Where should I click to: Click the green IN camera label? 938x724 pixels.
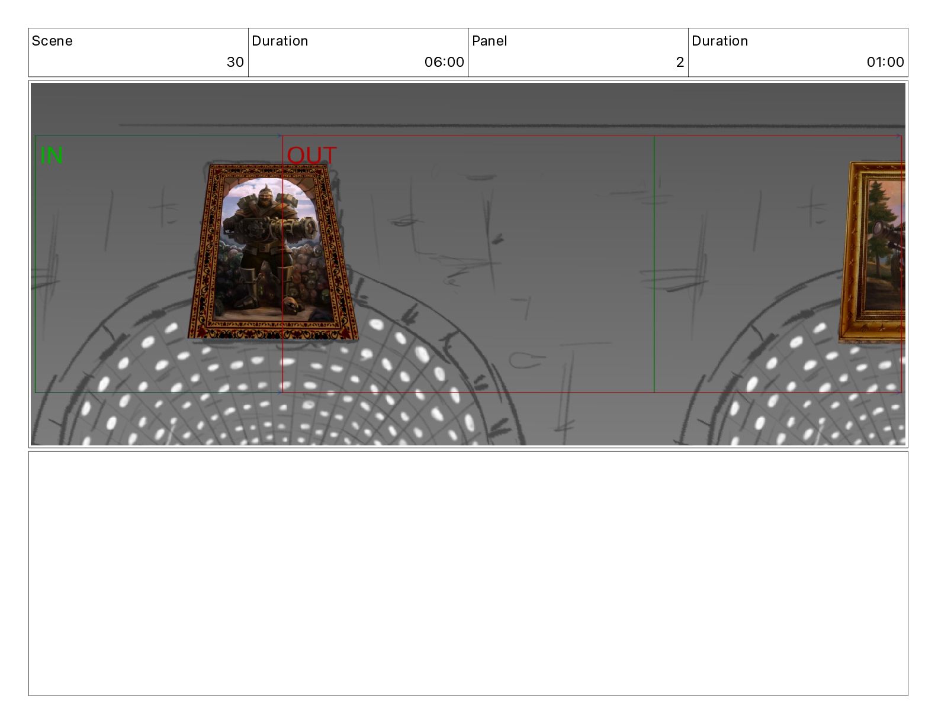(52, 156)
